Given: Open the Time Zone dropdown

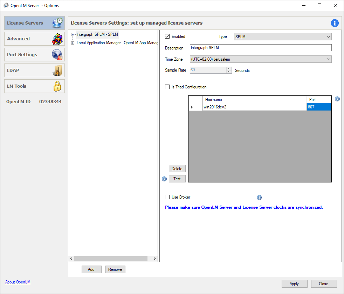Looking at the screenshot, I should point(260,59).
